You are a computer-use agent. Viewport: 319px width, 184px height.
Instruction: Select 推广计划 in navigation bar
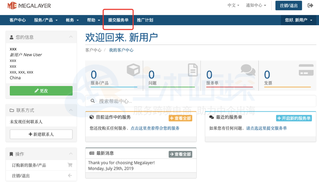(145, 20)
